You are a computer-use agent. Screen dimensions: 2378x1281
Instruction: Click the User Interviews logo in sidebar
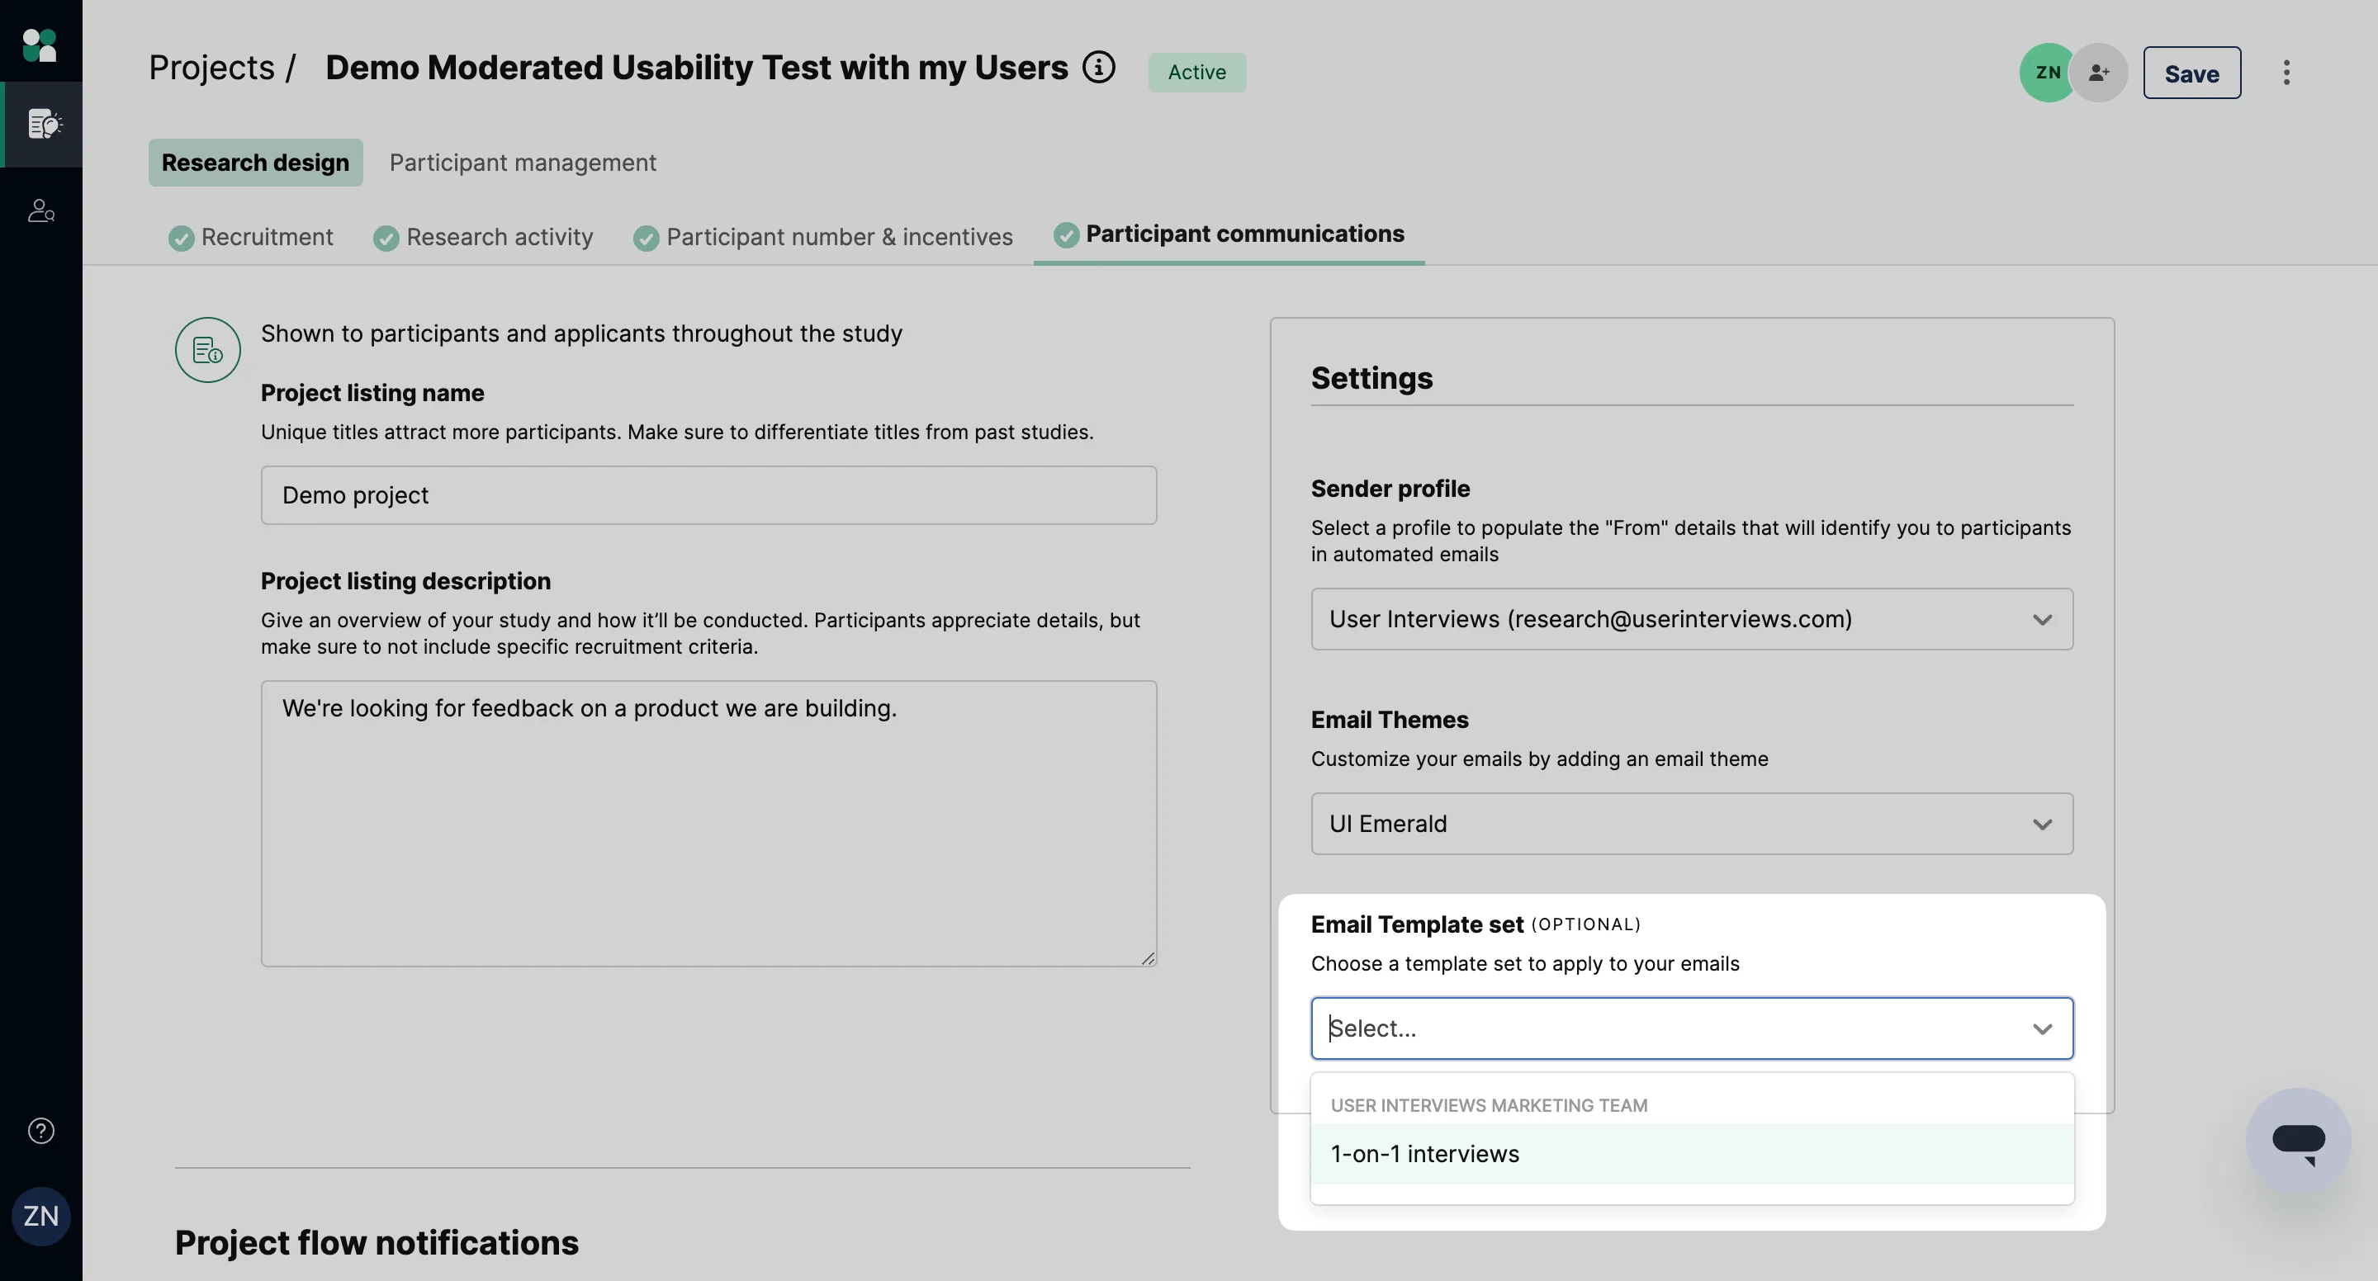click(40, 44)
